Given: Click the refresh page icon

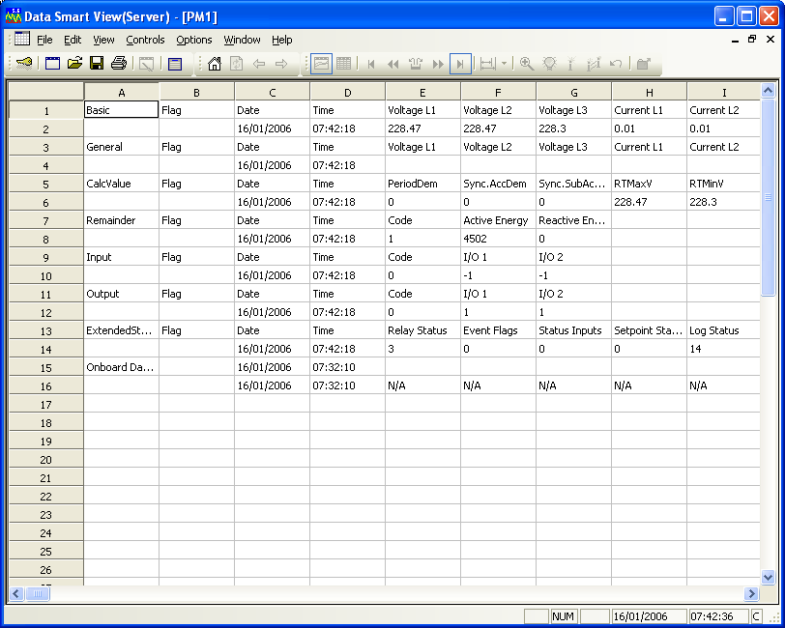Looking at the screenshot, I should pyautogui.click(x=236, y=64).
